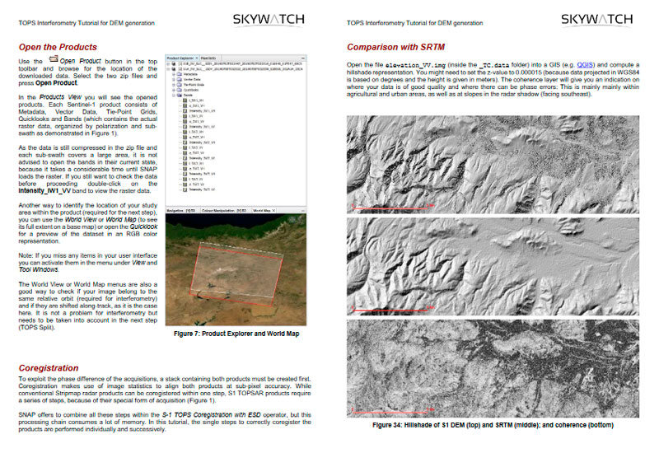Expand the Metadata folder node
659x453 pixels.
174,74
